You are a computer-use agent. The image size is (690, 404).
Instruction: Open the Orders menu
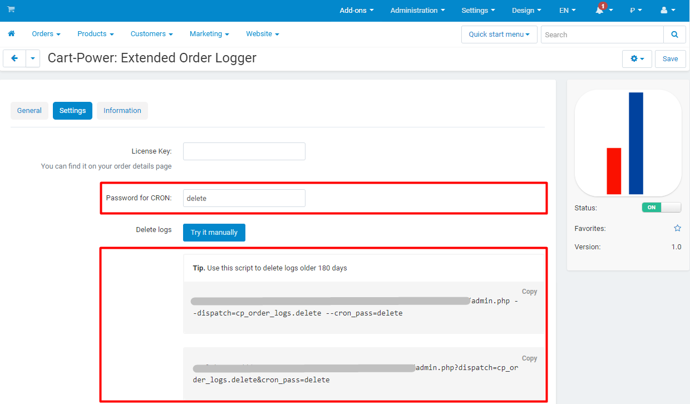(x=46, y=34)
